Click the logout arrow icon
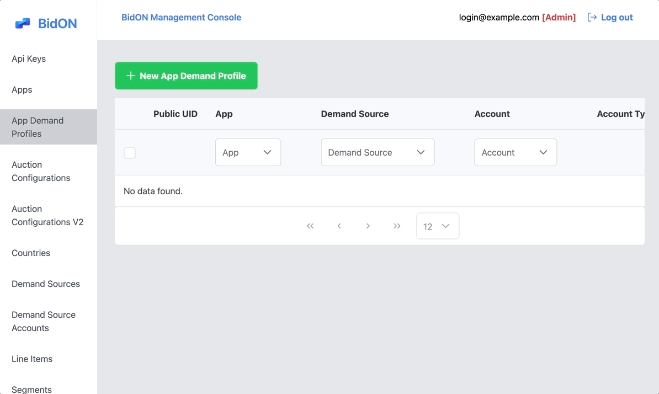659x394 pixels. 592,17
